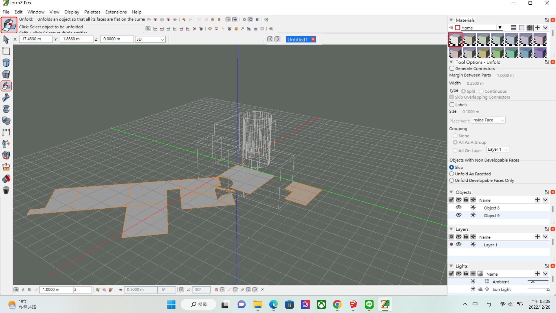The image size is (556, 313).
Task: Select Unfold Developable Faces Only
Action: (451, 180)
